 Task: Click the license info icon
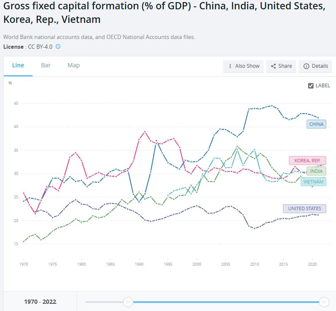pyautogui.click(x=58, y=47)
